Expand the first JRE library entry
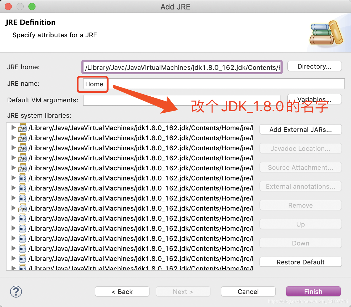The width and height of the screenshot is (351, 307). [13, 128]
